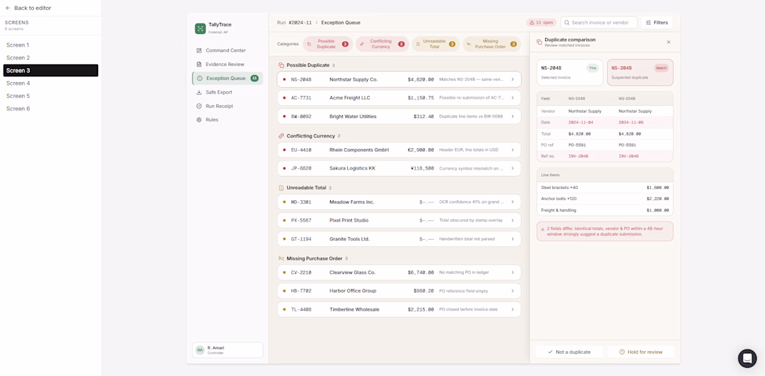Select Screen 1 in screens list
Image resolution: width=765 pixels, height=376 pixels.
(51, 45)
